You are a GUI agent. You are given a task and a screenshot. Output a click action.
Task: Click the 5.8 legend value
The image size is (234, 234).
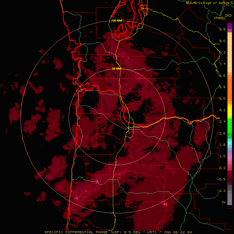point(222,87)
